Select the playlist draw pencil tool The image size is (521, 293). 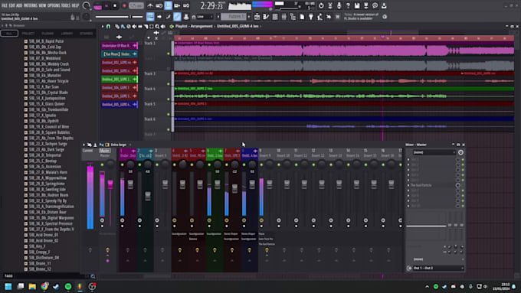click(117, 27)
